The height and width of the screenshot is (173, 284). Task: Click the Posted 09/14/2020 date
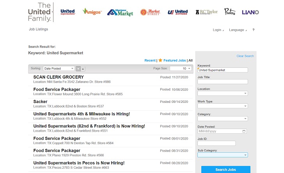click(x=174, y=102)
